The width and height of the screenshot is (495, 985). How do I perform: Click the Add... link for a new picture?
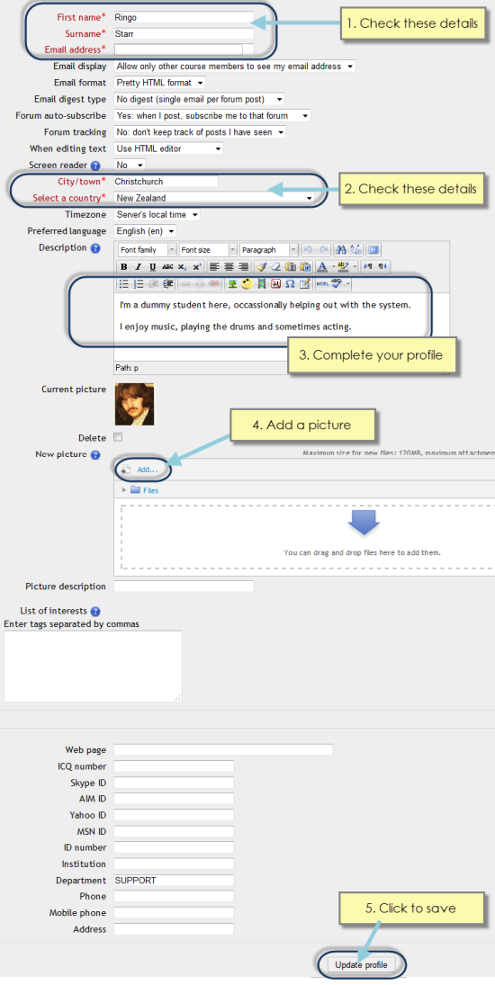(x=148, y=470)
